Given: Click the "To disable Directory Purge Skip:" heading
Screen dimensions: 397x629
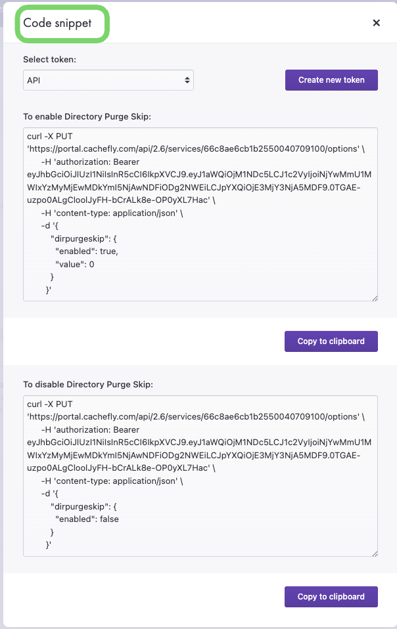Looking at the screenshot, I should 88,384.
